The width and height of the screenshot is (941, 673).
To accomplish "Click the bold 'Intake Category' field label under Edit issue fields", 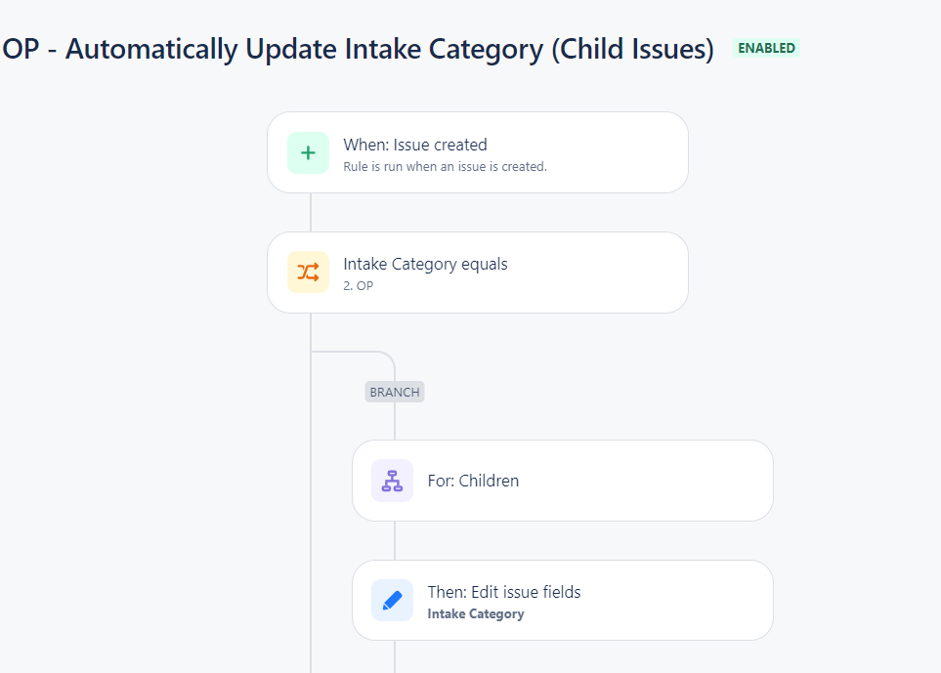I will (476, 614).
